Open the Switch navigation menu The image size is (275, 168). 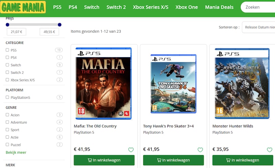pyautogui.click(x=91, y=7)
